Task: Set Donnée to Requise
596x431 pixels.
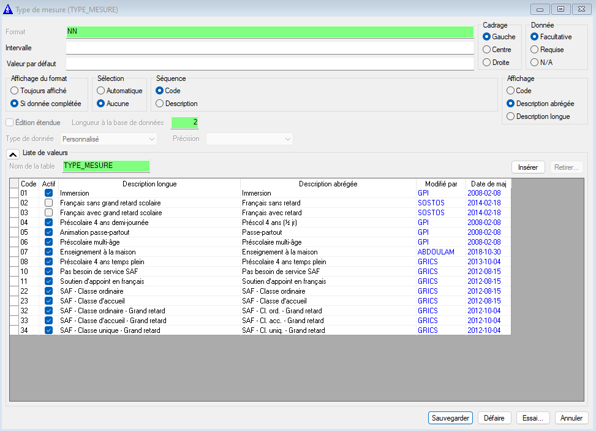Action: point(535,50)
